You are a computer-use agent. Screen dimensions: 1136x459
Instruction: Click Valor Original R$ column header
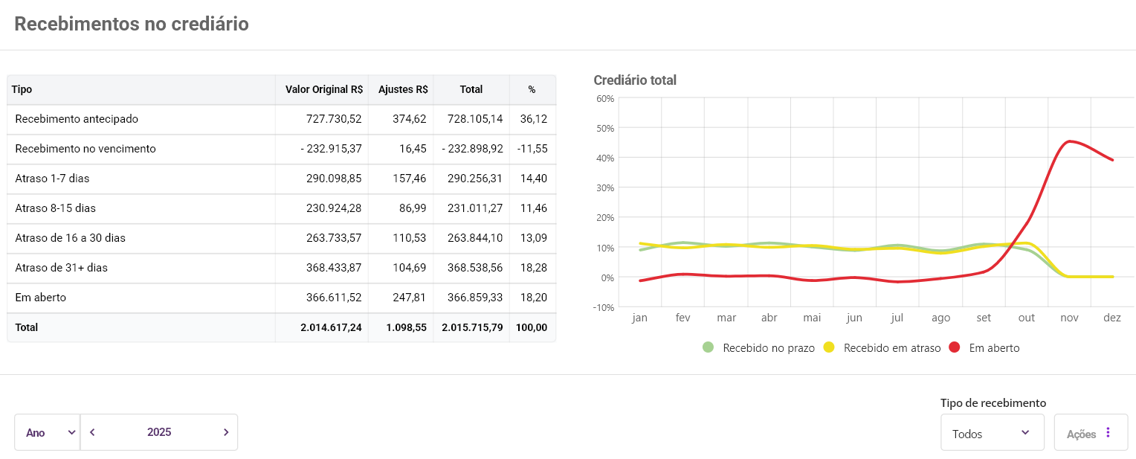click(323, 89)
